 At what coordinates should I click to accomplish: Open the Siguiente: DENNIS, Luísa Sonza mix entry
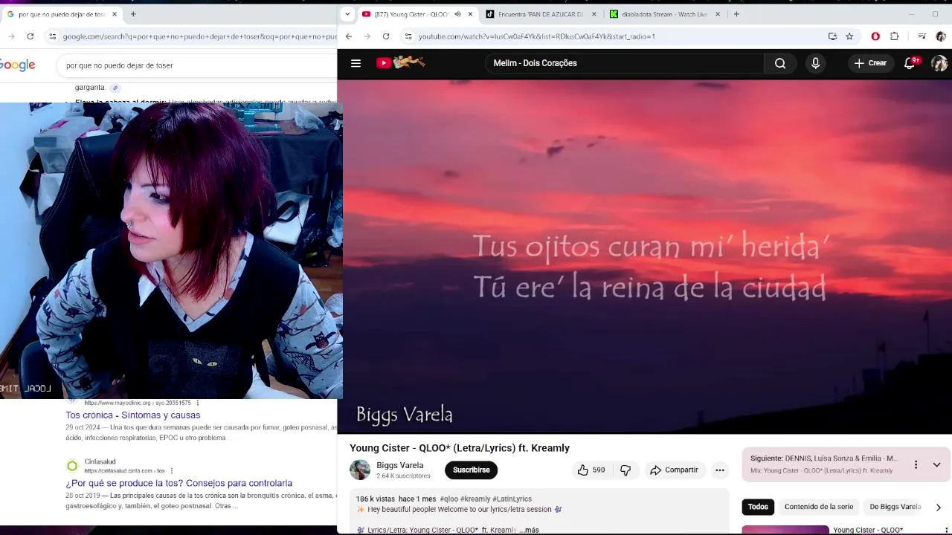pos(823,464)
